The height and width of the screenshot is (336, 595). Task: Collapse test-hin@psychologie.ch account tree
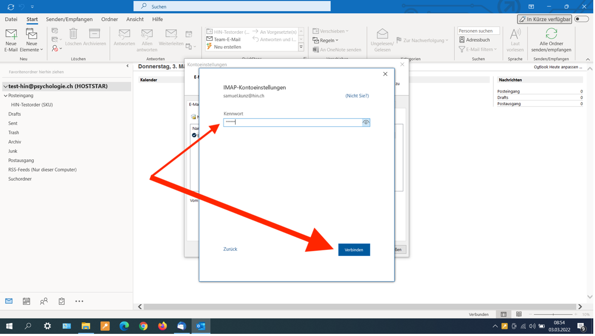tap(6, 86)
